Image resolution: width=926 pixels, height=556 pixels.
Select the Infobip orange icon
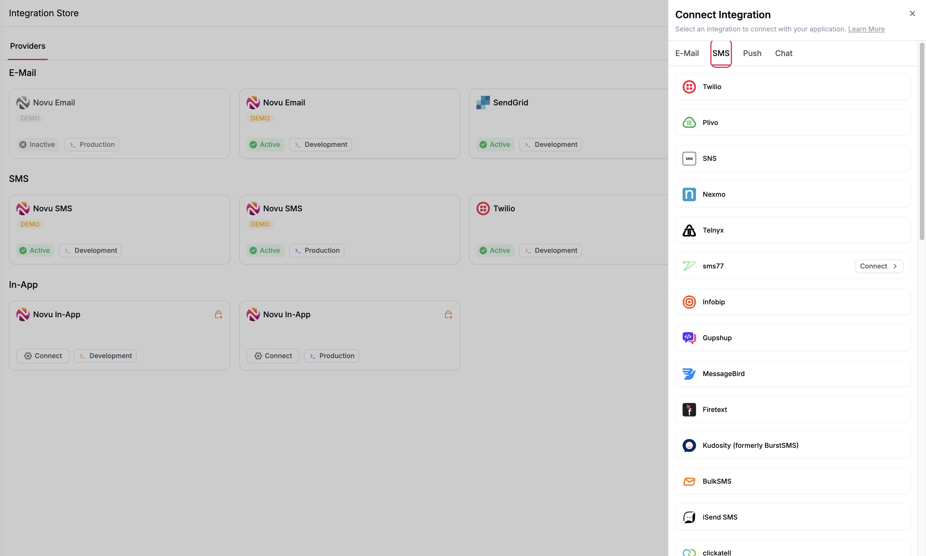click(689, 302)
